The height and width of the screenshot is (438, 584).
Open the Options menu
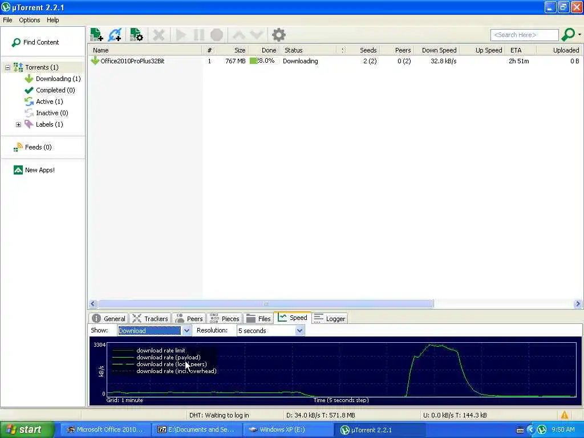point(30,20)
